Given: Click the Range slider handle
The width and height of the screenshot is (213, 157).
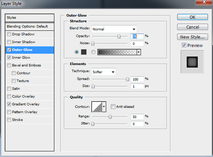Looking at the screenshot, I should 110,117.
